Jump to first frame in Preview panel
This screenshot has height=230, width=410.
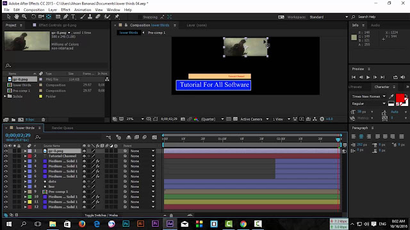[354, 77]
